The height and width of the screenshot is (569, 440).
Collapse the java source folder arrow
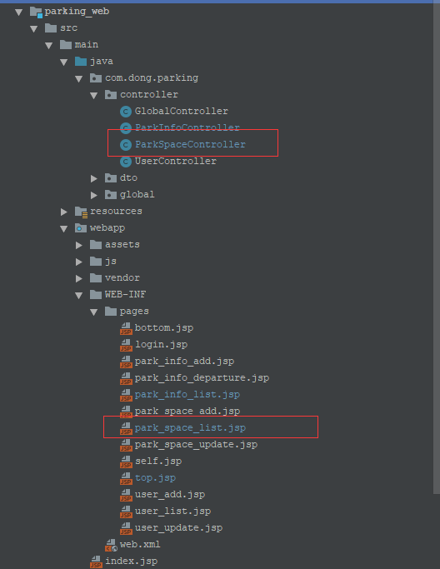click(x=64, y=62)
